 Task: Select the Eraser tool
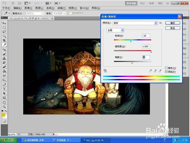tap(4, 67)
